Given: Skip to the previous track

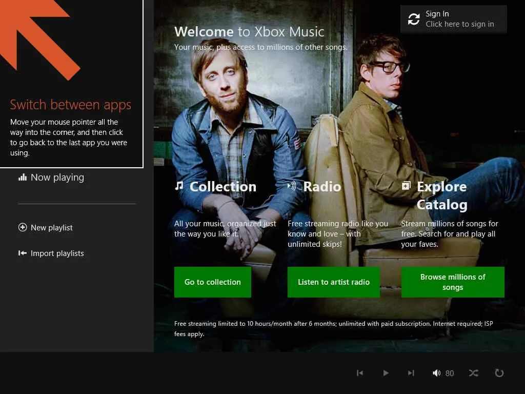Looking at the screenshot, I should [360, 373].
